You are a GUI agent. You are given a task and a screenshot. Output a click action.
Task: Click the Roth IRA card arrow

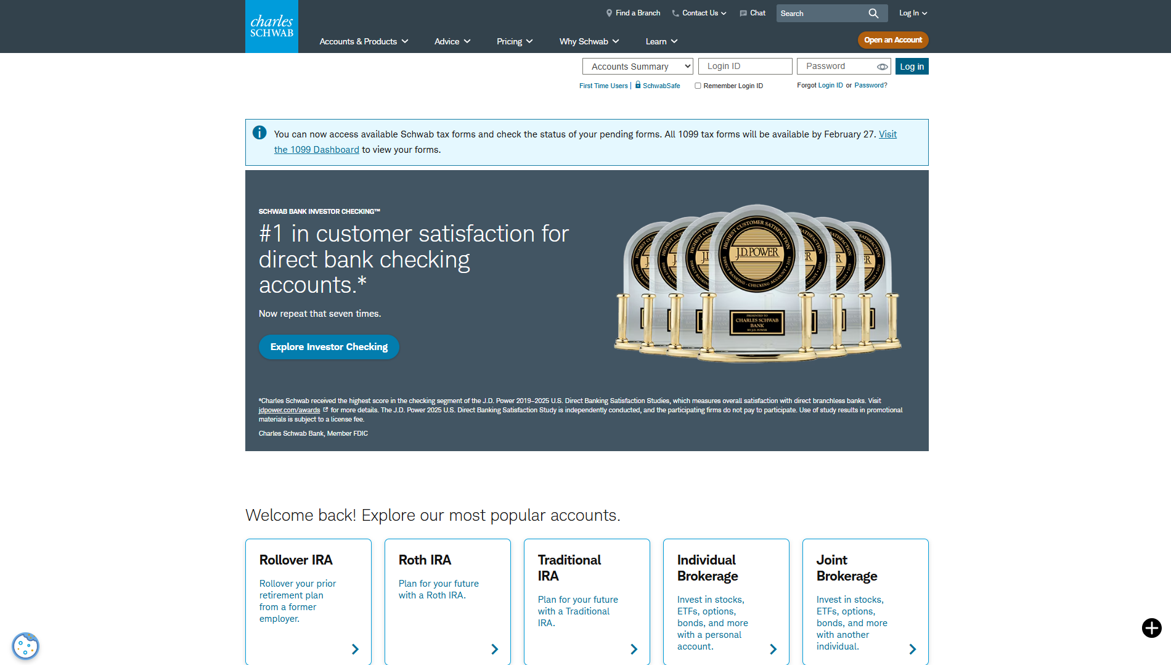(494, 649)
